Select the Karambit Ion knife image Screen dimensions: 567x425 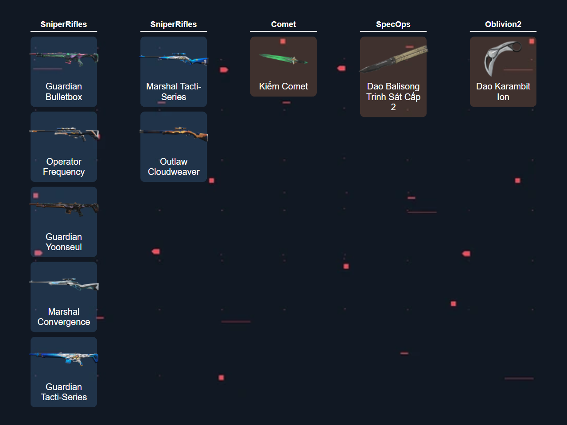pos(503,59)
